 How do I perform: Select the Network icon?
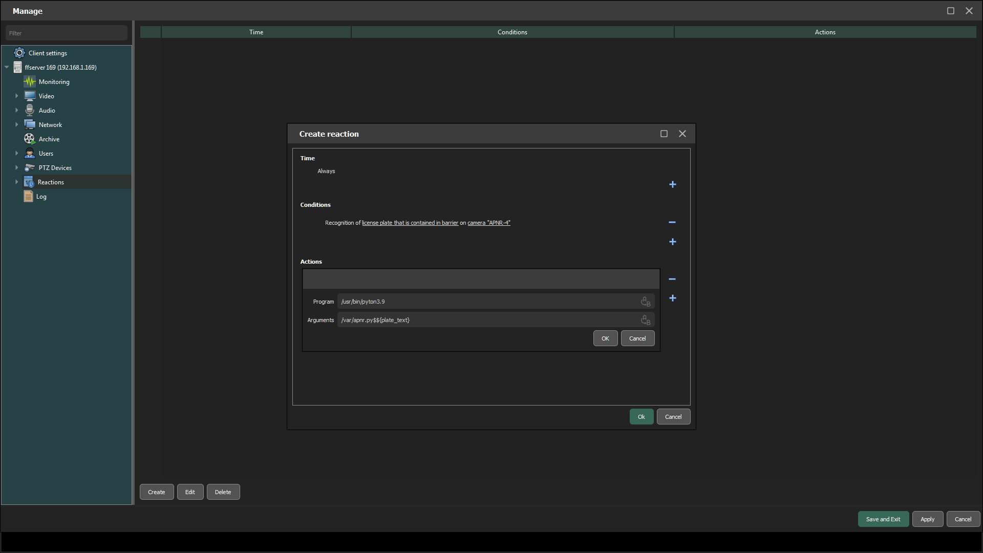pos(30,124)
